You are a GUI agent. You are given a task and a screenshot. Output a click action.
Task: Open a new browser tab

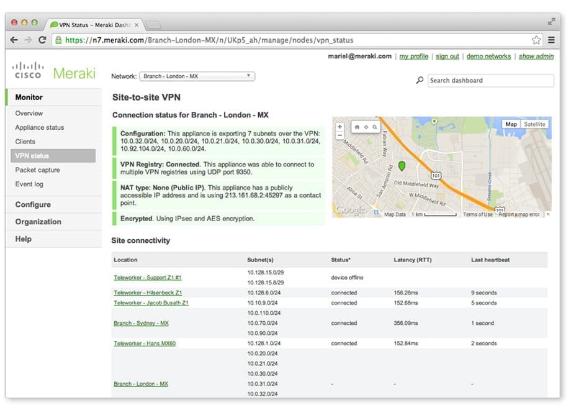pos(153,25)
